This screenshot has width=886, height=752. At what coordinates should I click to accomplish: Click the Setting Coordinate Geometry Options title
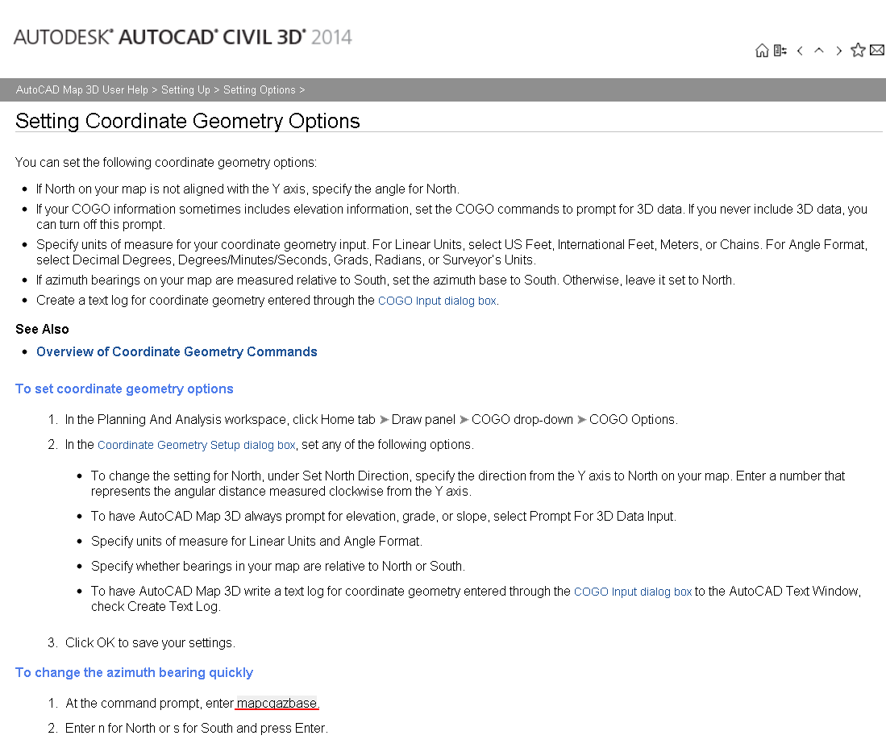click(x=186, y=121)
